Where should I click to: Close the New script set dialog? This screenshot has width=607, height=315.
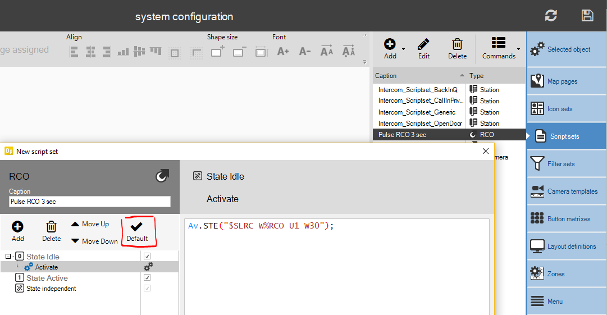coord(486,151)
